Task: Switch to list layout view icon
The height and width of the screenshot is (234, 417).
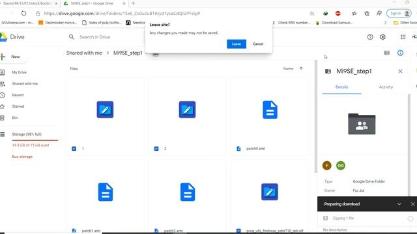Action: (386, 53)
